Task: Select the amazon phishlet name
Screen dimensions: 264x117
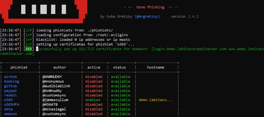Action: click(10, 114)
